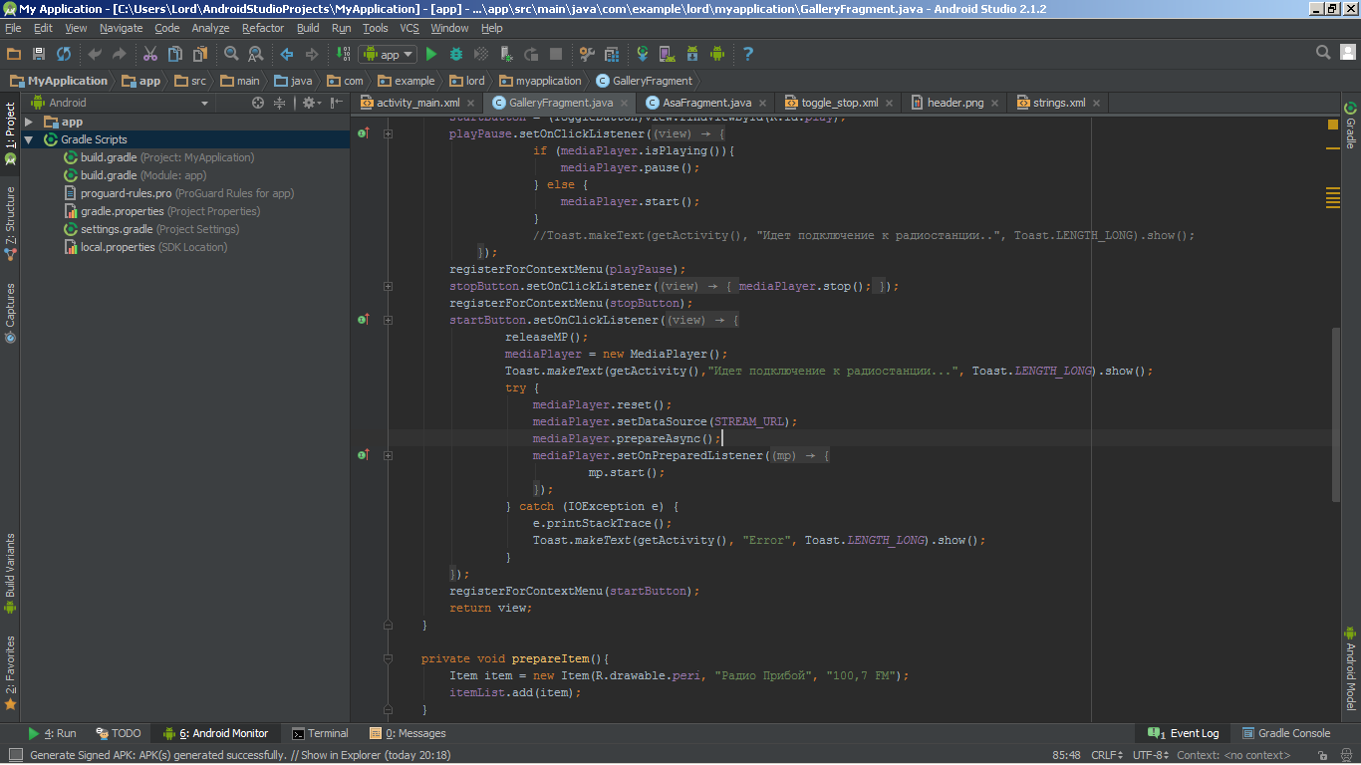Click the Make Project build icon
The height and width of the screenshot is (765, 1361).
343,54
